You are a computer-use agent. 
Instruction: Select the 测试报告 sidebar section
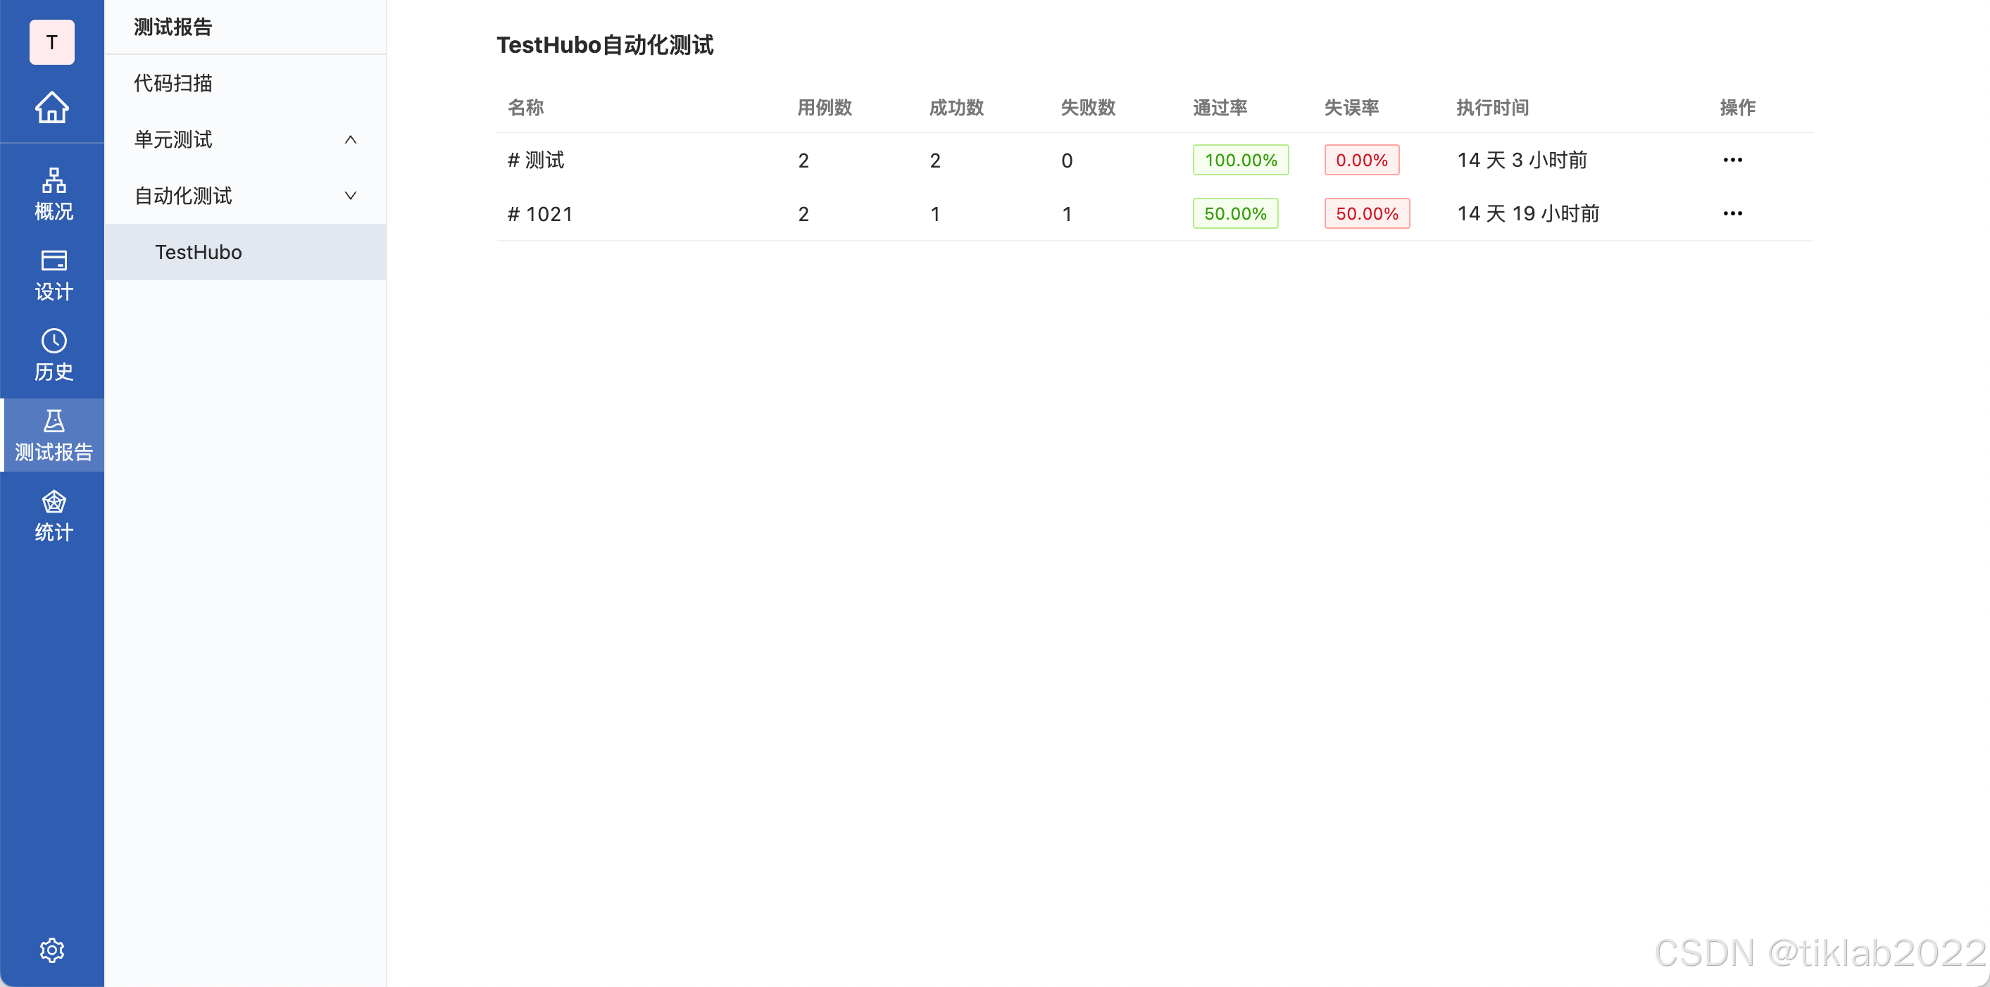pyautogui.click(x=53, y=436)
